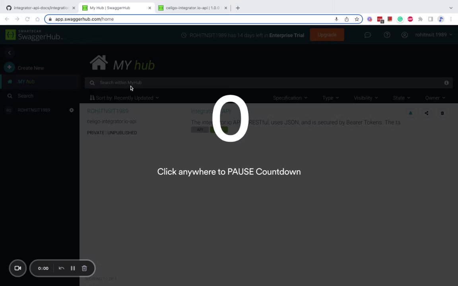Click the help question mark icon in header
The width and height of the screenshot is (458, 286).
pos(387,35)
